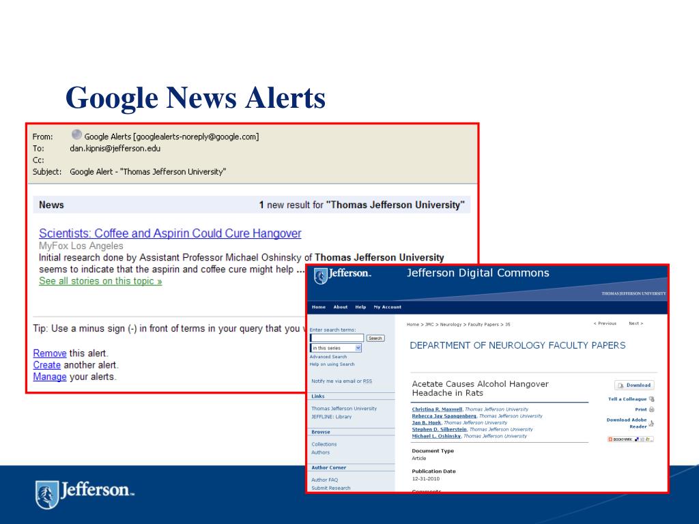Click 'See all stories on this topic' link
Image resolution: width=699 pixels, height=524 pixels.
[100, 281]
